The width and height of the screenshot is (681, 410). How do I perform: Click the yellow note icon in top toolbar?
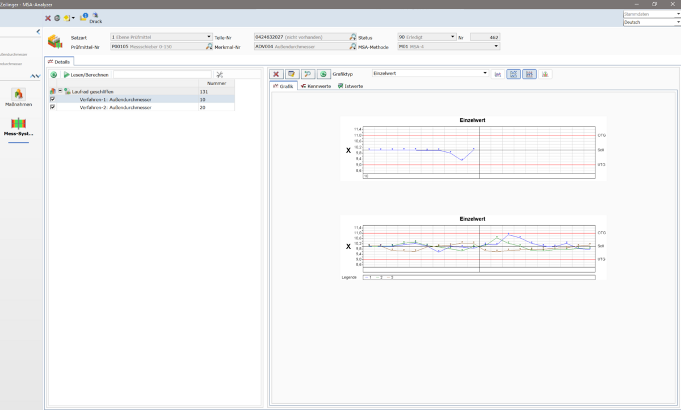click(x=66, y=18)
